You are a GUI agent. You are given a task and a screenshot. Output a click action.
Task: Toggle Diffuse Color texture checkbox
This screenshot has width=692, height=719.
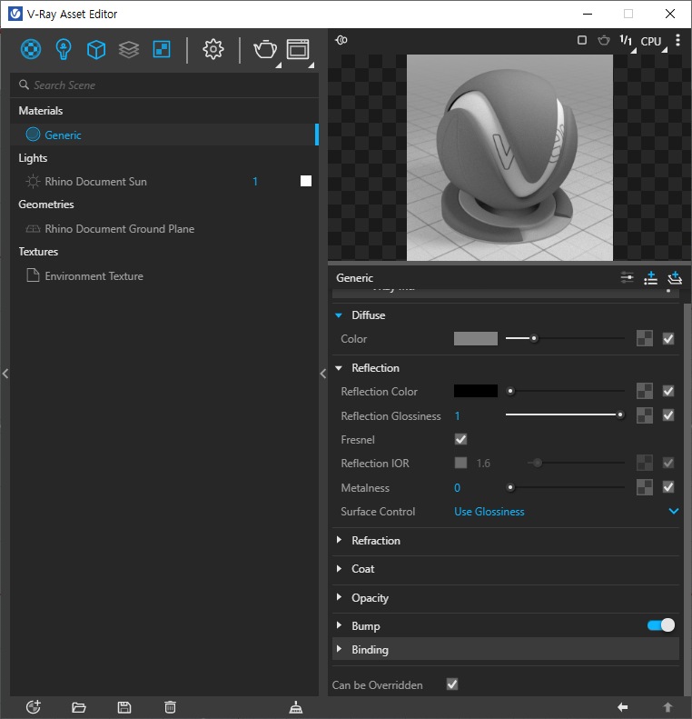pyautogui.click(x=668, y=338)
